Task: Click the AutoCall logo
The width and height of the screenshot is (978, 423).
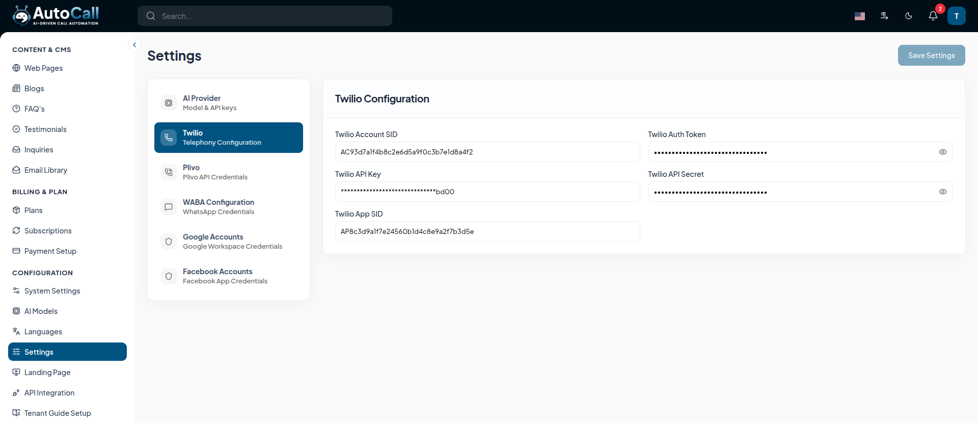Action: coord(56,15)
